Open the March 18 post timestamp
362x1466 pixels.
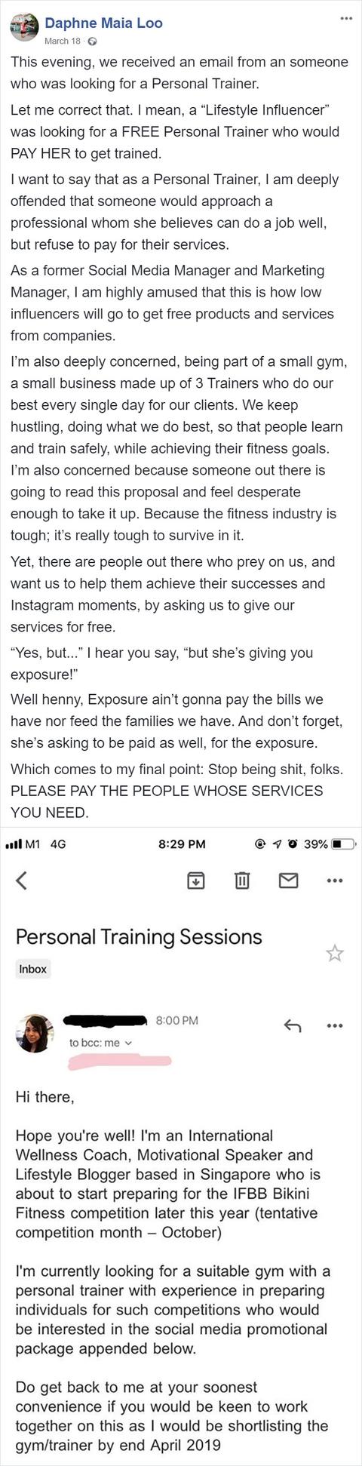click(x=63, y=41)
